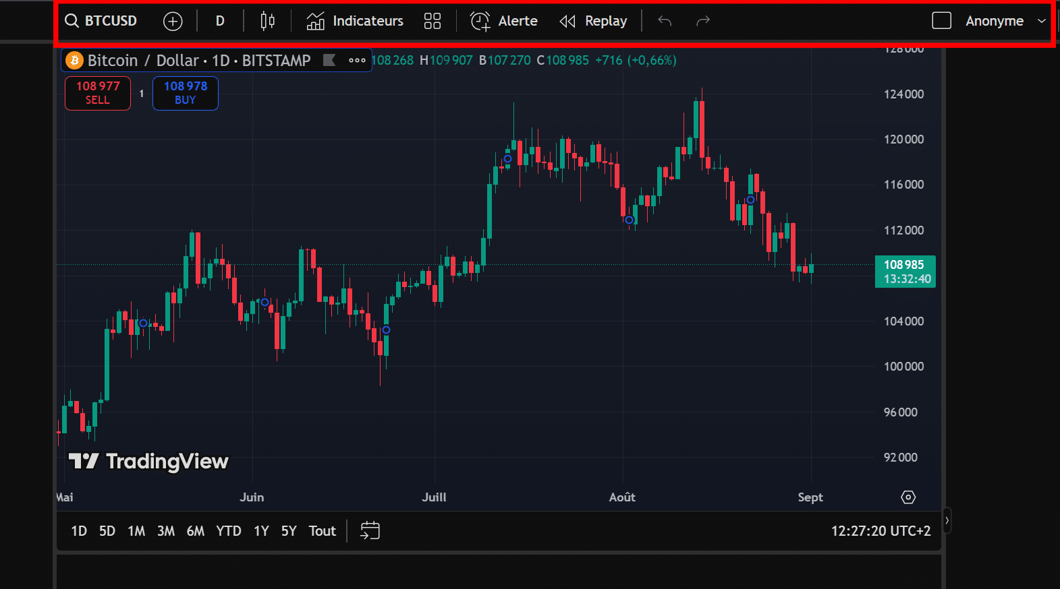Click the redo arrow
Viewport: 1060px width, 589px height.
703,22
